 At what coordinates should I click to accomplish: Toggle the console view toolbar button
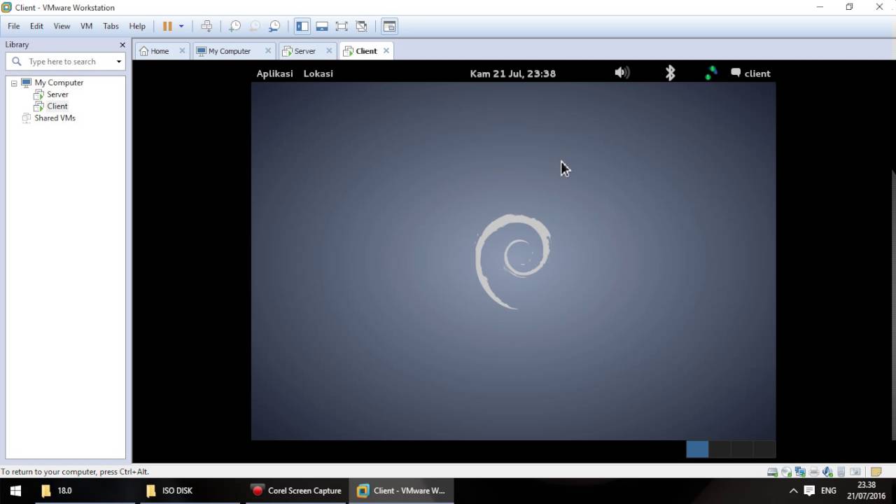389,26
